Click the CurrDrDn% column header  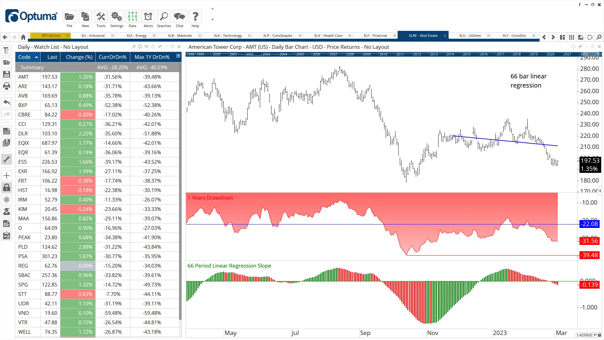[x=113, y=57]
